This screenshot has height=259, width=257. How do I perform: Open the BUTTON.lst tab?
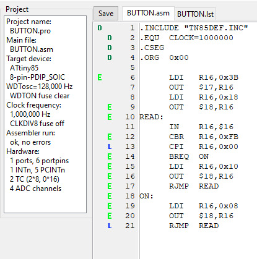pos(195,14)
